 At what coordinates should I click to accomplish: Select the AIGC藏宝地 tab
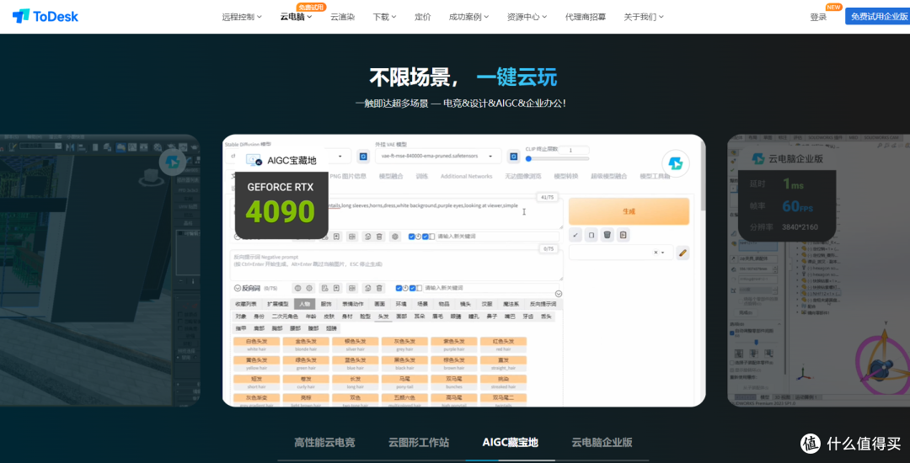[510, 443]
